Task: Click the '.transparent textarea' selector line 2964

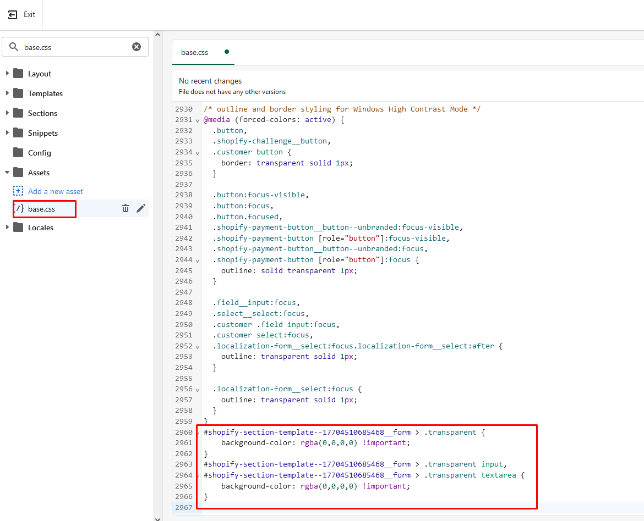Action: click(x=364, y=475)
